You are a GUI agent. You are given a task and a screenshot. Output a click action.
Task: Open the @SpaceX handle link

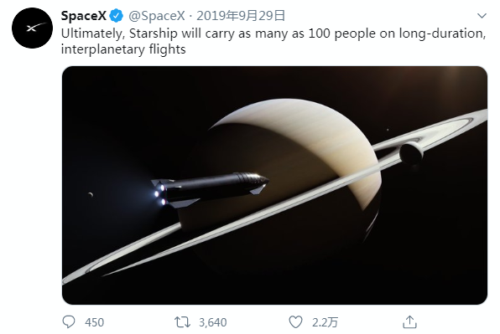(x=157, y=16)
